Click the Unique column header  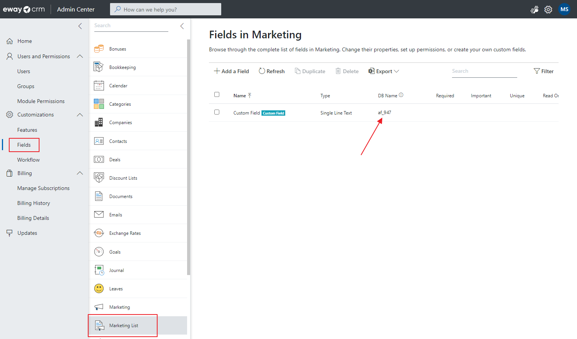click(x=517, y=96)
